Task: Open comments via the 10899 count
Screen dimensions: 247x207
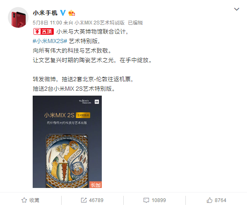Action: point(158,200)
